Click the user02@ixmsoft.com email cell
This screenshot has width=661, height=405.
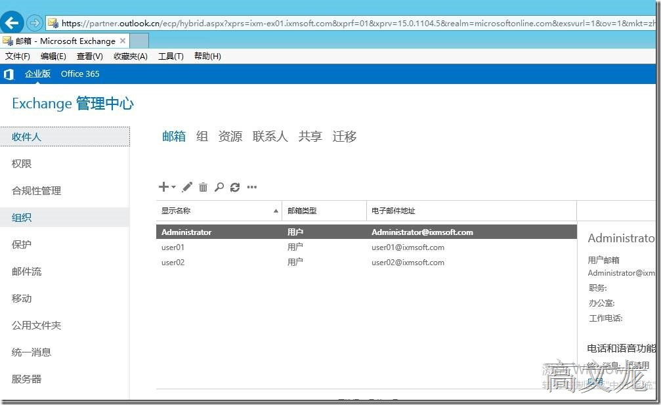pyautogui.click(x=408, y=263)
